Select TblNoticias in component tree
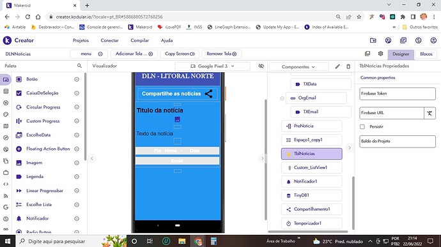The height and width of the screenshot is (247, 441). click(312, 154)
